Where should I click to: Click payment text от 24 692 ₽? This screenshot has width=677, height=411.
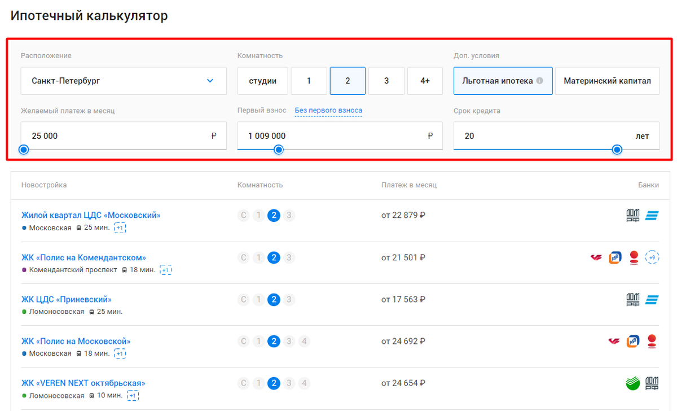point(403,341)
